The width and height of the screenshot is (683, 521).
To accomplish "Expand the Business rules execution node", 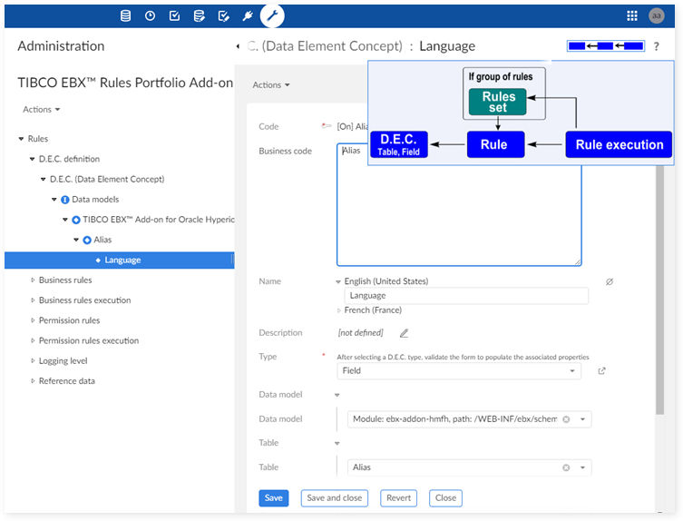I will 33,300.
